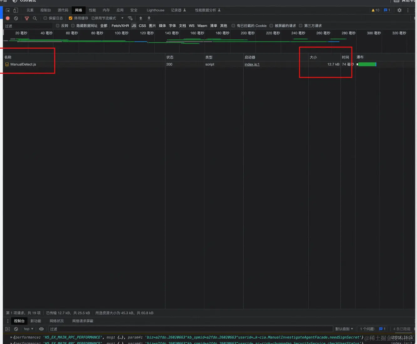This screenshot has height=344, width=417.
Task: Open the top context dropdown in console
Action: coord(28,329)
